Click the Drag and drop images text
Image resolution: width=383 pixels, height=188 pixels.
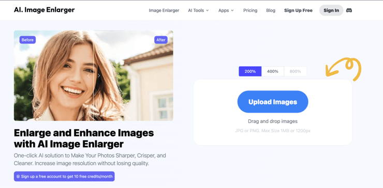pos(273,121)
